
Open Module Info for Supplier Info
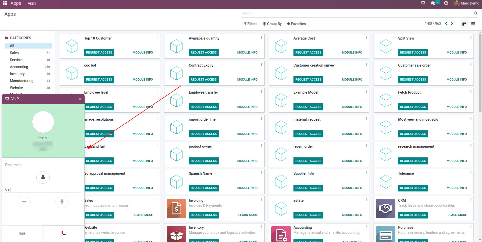[352, 188]
